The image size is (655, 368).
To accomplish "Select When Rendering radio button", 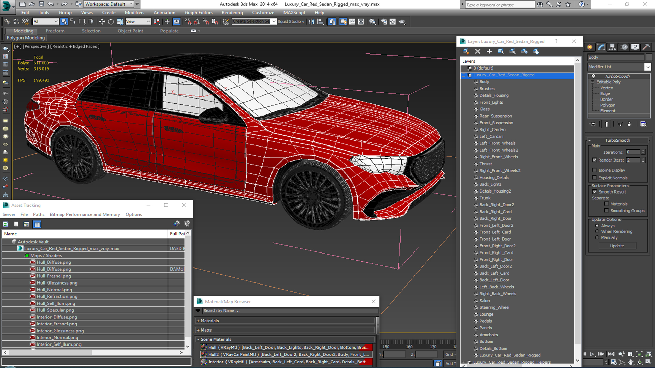I will point(597,231).
